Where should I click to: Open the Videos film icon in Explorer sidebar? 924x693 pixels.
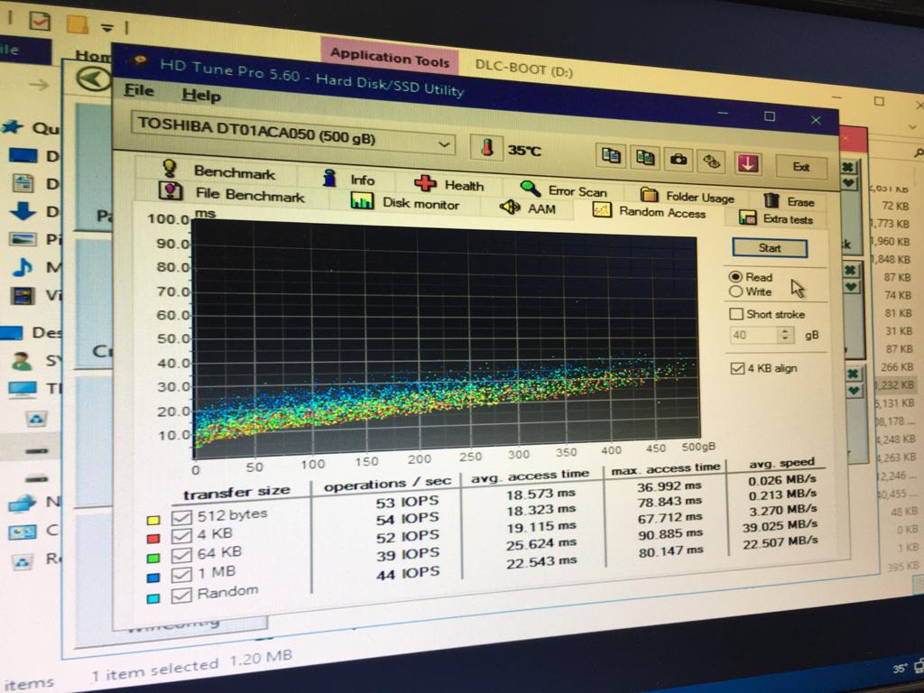pos(23,295)
